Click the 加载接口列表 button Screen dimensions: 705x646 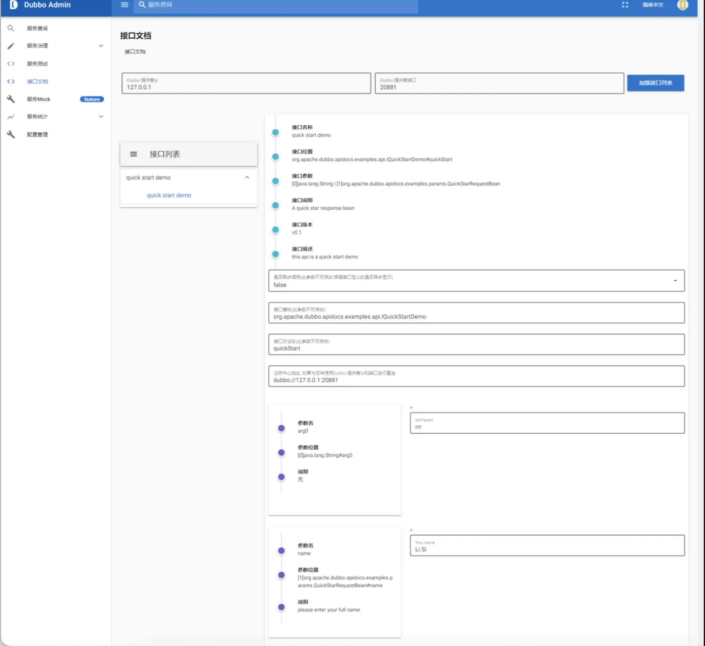point(656,83)
